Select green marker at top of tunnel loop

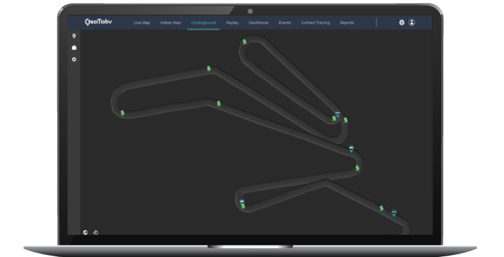click(245, 42)
